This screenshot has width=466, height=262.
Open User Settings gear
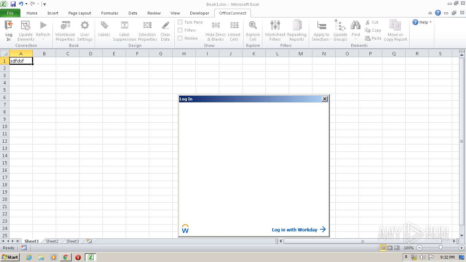coord(84,31)
